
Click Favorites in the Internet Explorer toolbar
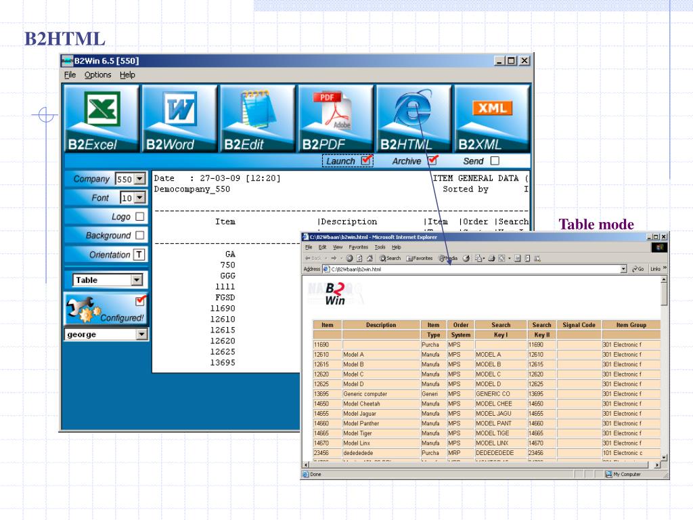pyautogui.click(x=419, y=258)
